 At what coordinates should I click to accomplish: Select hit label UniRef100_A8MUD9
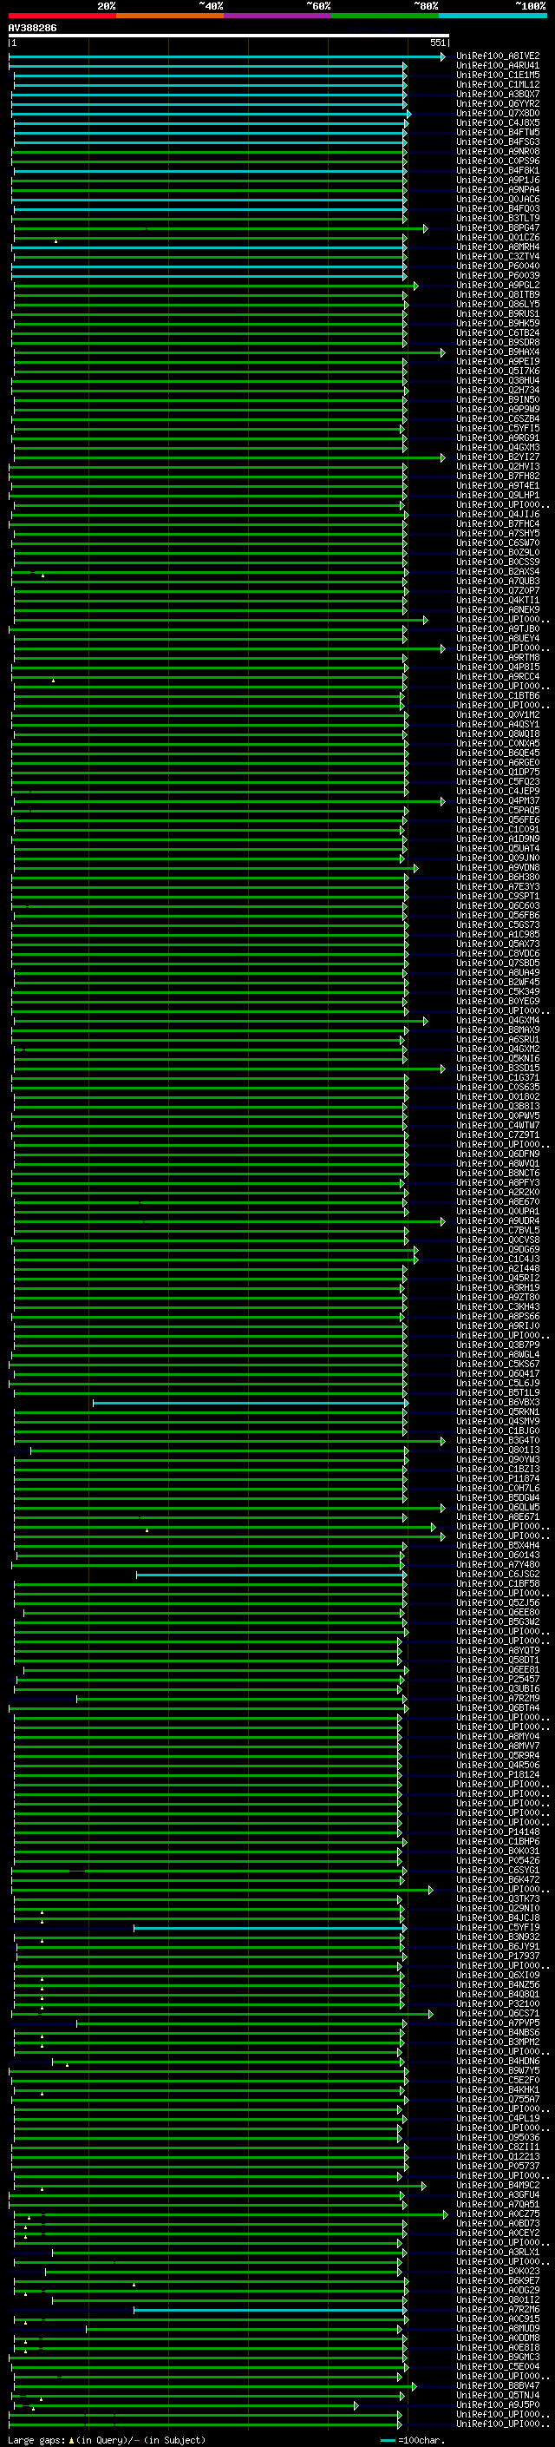(498, 2328)
